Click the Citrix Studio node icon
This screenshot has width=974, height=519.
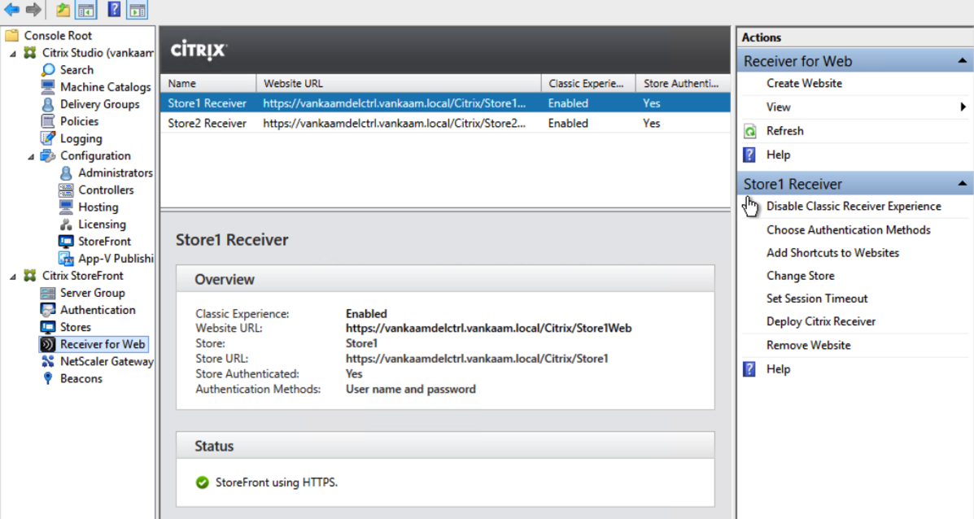point(30,53)
